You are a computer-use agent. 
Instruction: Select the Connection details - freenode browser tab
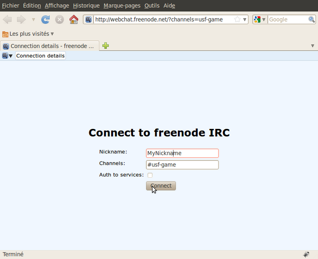[50, 46]
